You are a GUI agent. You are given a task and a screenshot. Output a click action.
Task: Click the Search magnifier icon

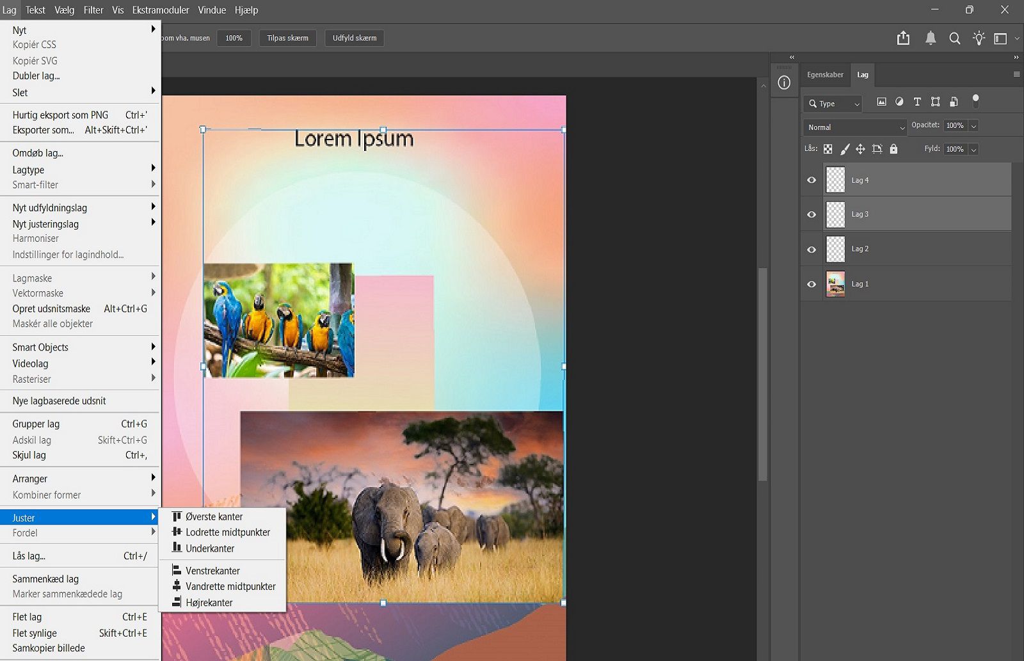(x=954, y=38)
